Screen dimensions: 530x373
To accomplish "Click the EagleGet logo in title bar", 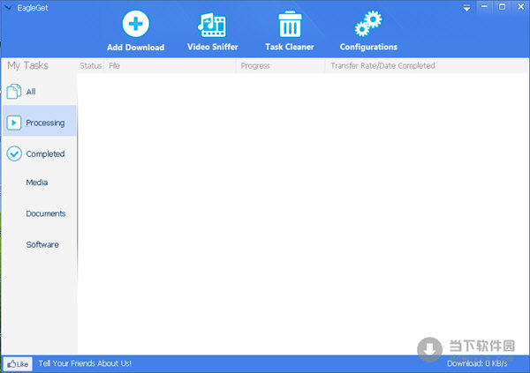I will point(8,7).
